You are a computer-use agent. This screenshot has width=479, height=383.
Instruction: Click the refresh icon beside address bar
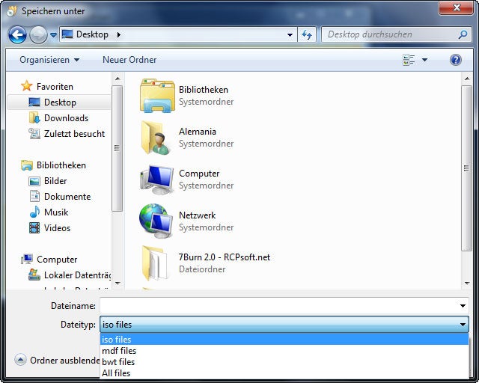coord(307,35)
